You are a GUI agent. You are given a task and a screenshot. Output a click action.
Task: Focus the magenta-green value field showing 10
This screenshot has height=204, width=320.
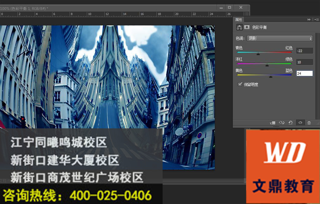(x=304, y=62)
